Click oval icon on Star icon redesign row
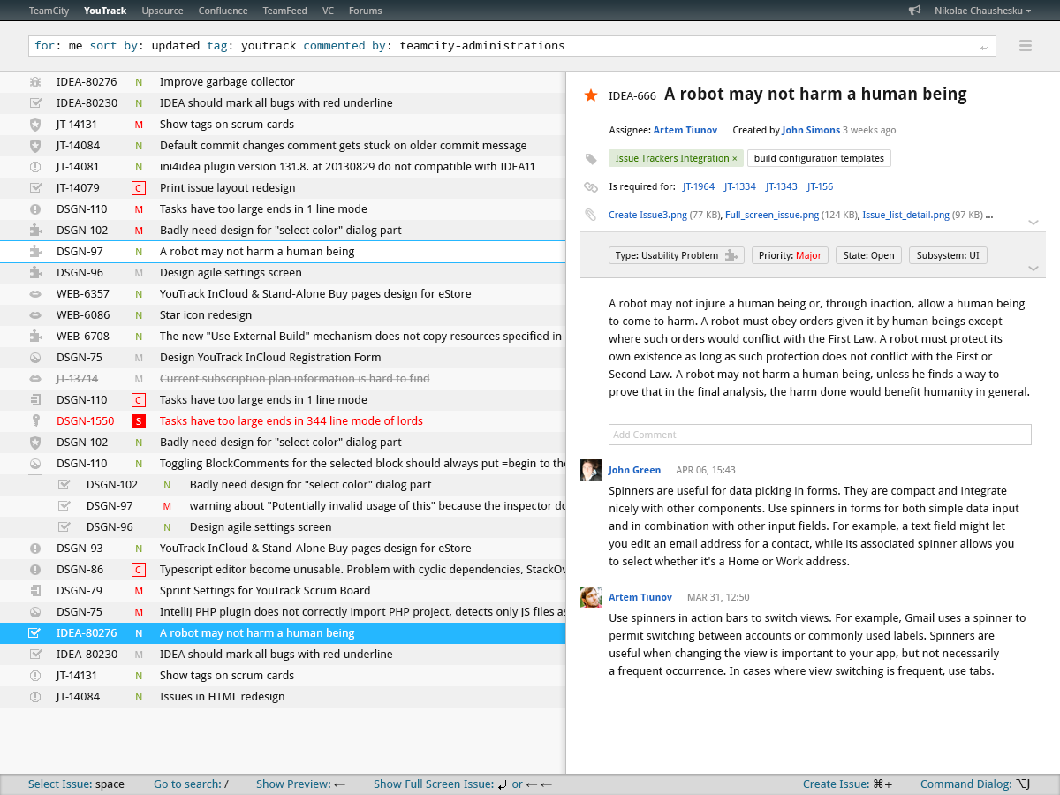1060x795 pixels. coord(35,314)
